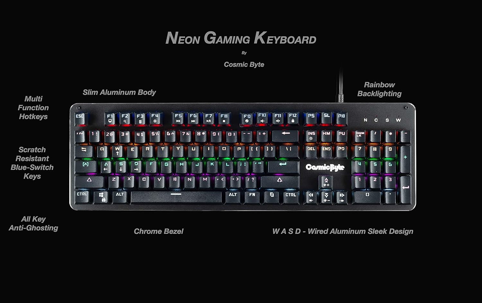Click the "Chrome Bezel" label
Viewport: 482px width, 303px height.
click(x=158, y=231)
